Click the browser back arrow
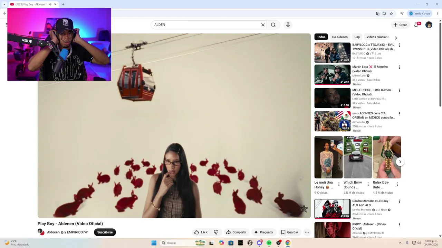 pos(4,13)
